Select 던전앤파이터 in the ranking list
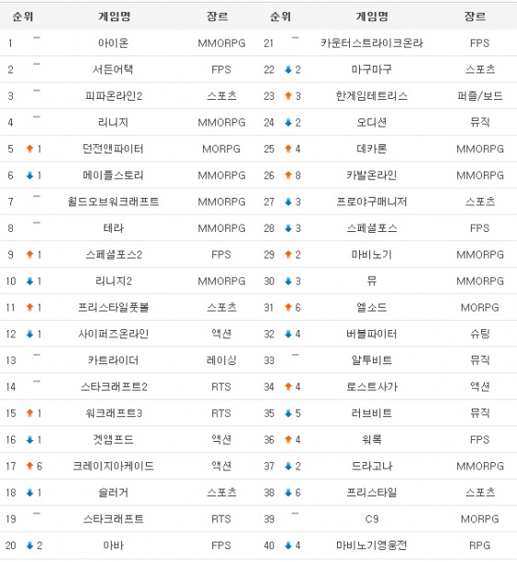The image size is (517, 562). pyautogui.click(x=114, y=149)
